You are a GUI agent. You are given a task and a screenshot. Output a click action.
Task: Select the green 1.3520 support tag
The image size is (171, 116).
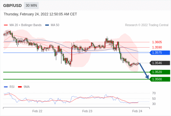[160, 72]
